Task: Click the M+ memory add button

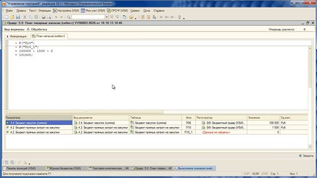Action: tap(166, 17)
